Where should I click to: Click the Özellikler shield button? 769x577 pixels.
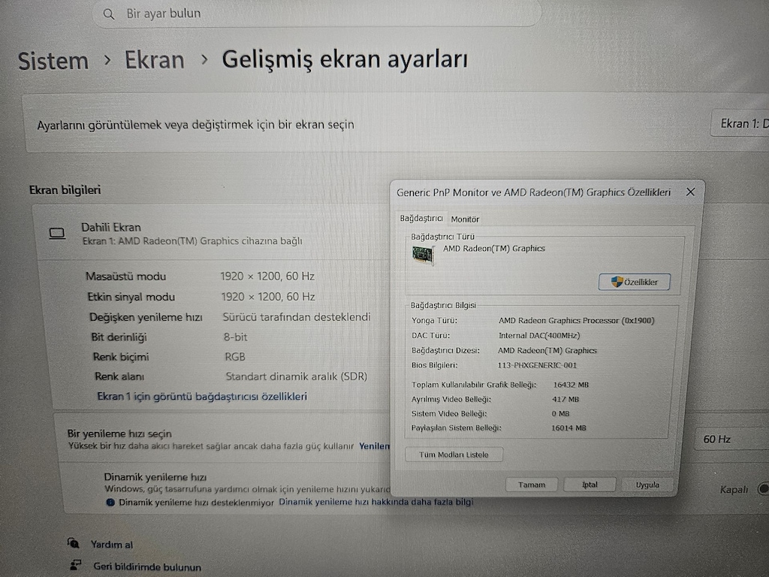(634, 282)
